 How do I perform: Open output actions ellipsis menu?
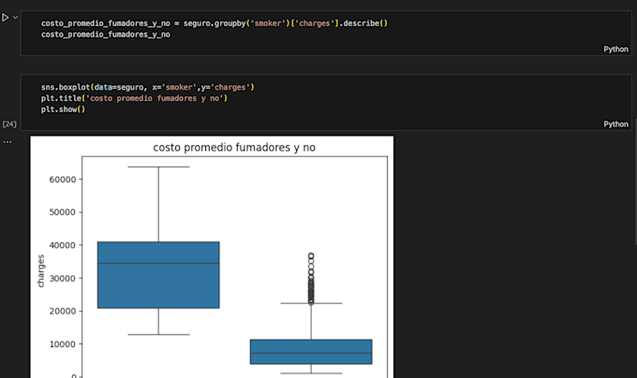7,142
